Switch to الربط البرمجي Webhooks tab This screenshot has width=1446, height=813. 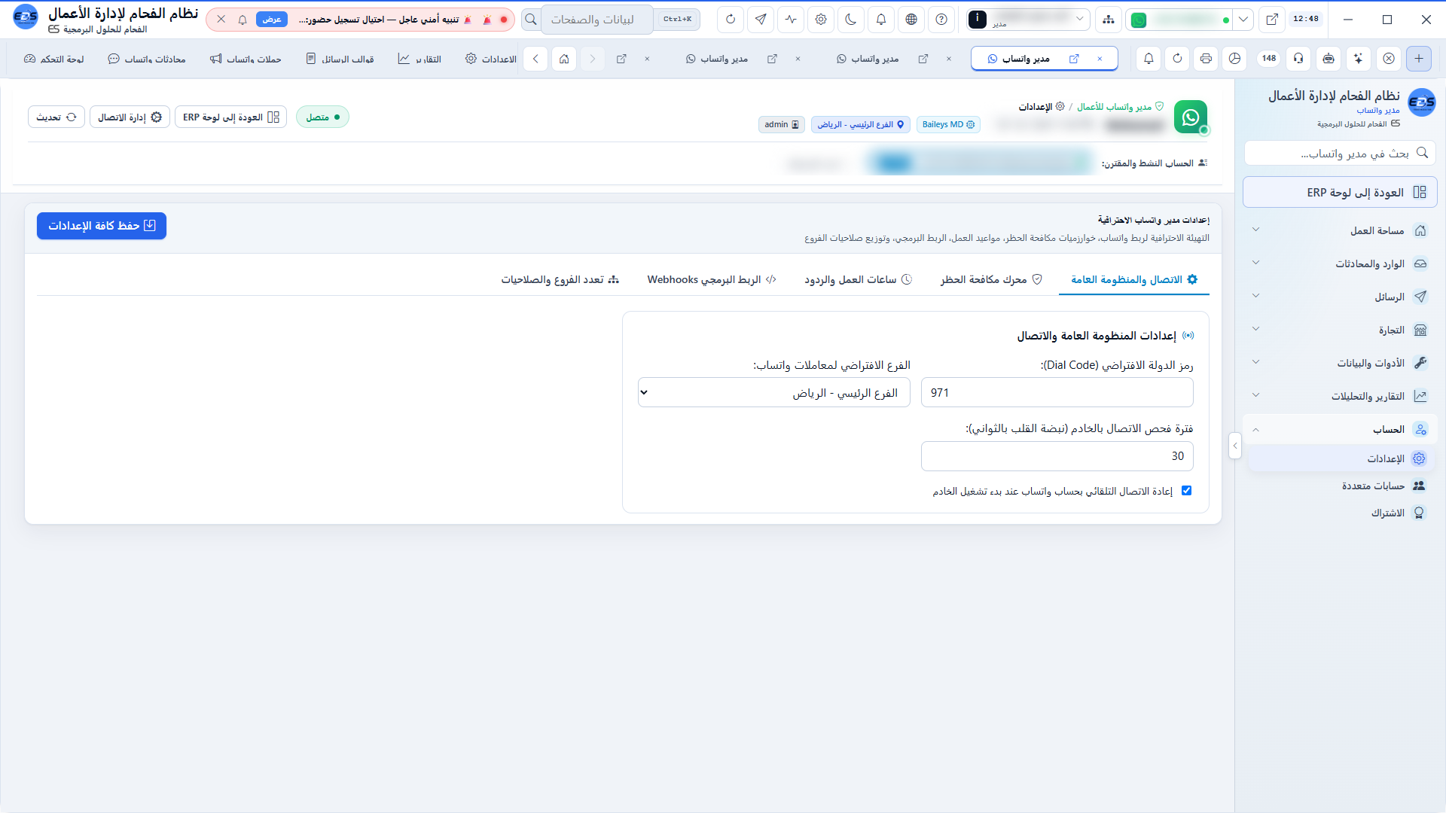click(x=712, y=280)
